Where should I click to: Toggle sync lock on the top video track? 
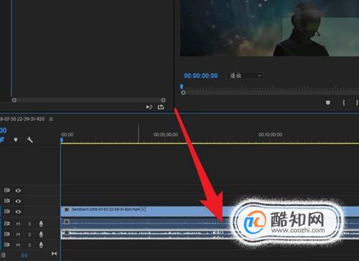(6, 190)
